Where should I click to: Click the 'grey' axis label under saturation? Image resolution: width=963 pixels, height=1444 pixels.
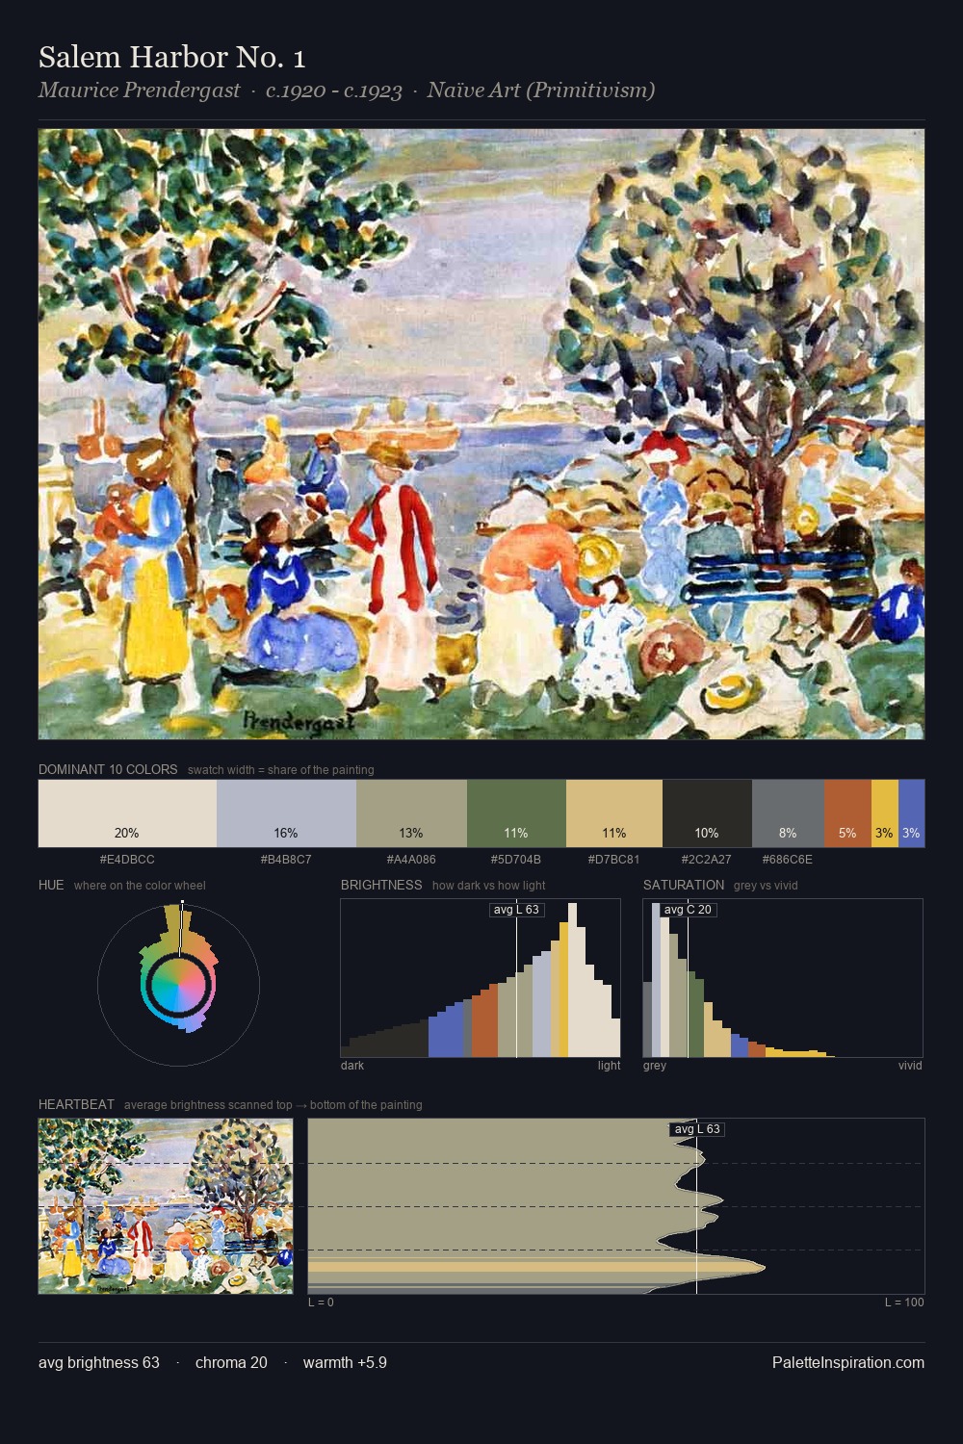click(655, 1066)
